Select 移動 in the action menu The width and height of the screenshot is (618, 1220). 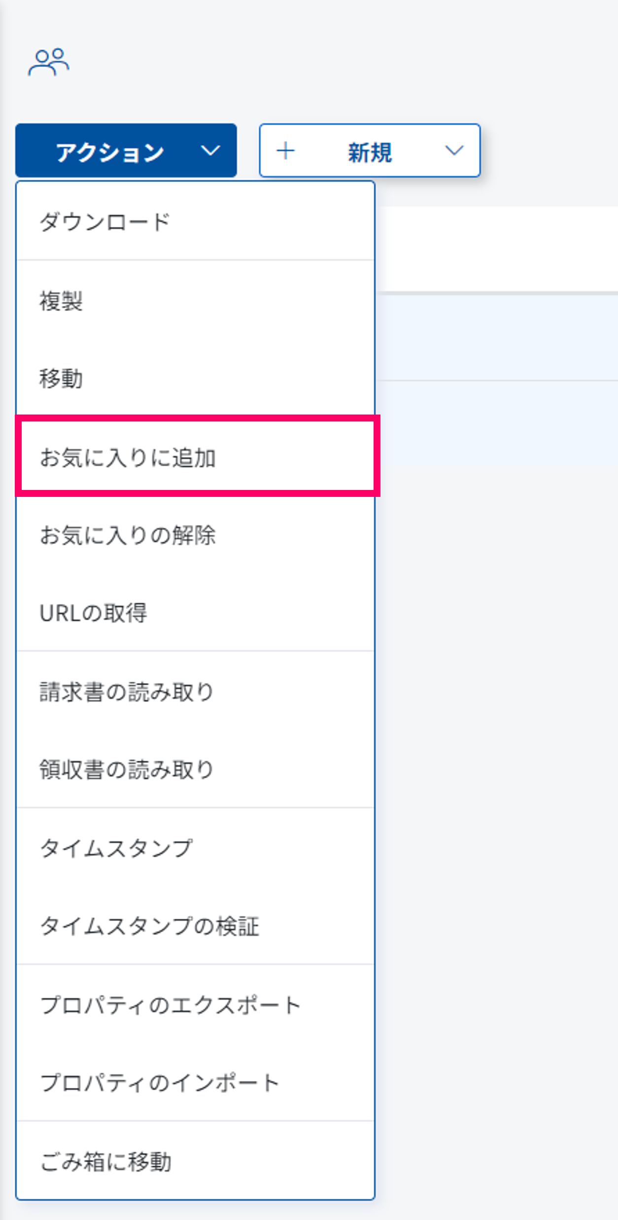[x=61, y=379]
